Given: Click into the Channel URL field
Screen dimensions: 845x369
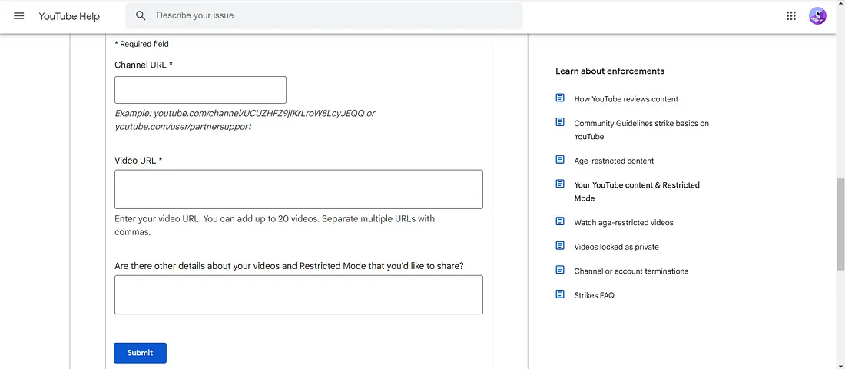Looking at the screenshot, I should click(x=200, y=89).
